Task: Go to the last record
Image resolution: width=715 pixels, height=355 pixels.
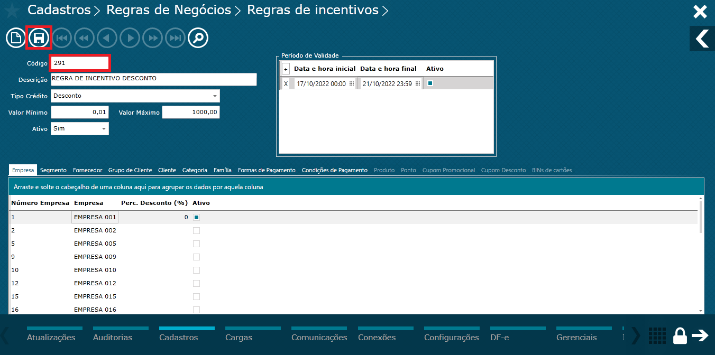Action: tap(176, 38)
